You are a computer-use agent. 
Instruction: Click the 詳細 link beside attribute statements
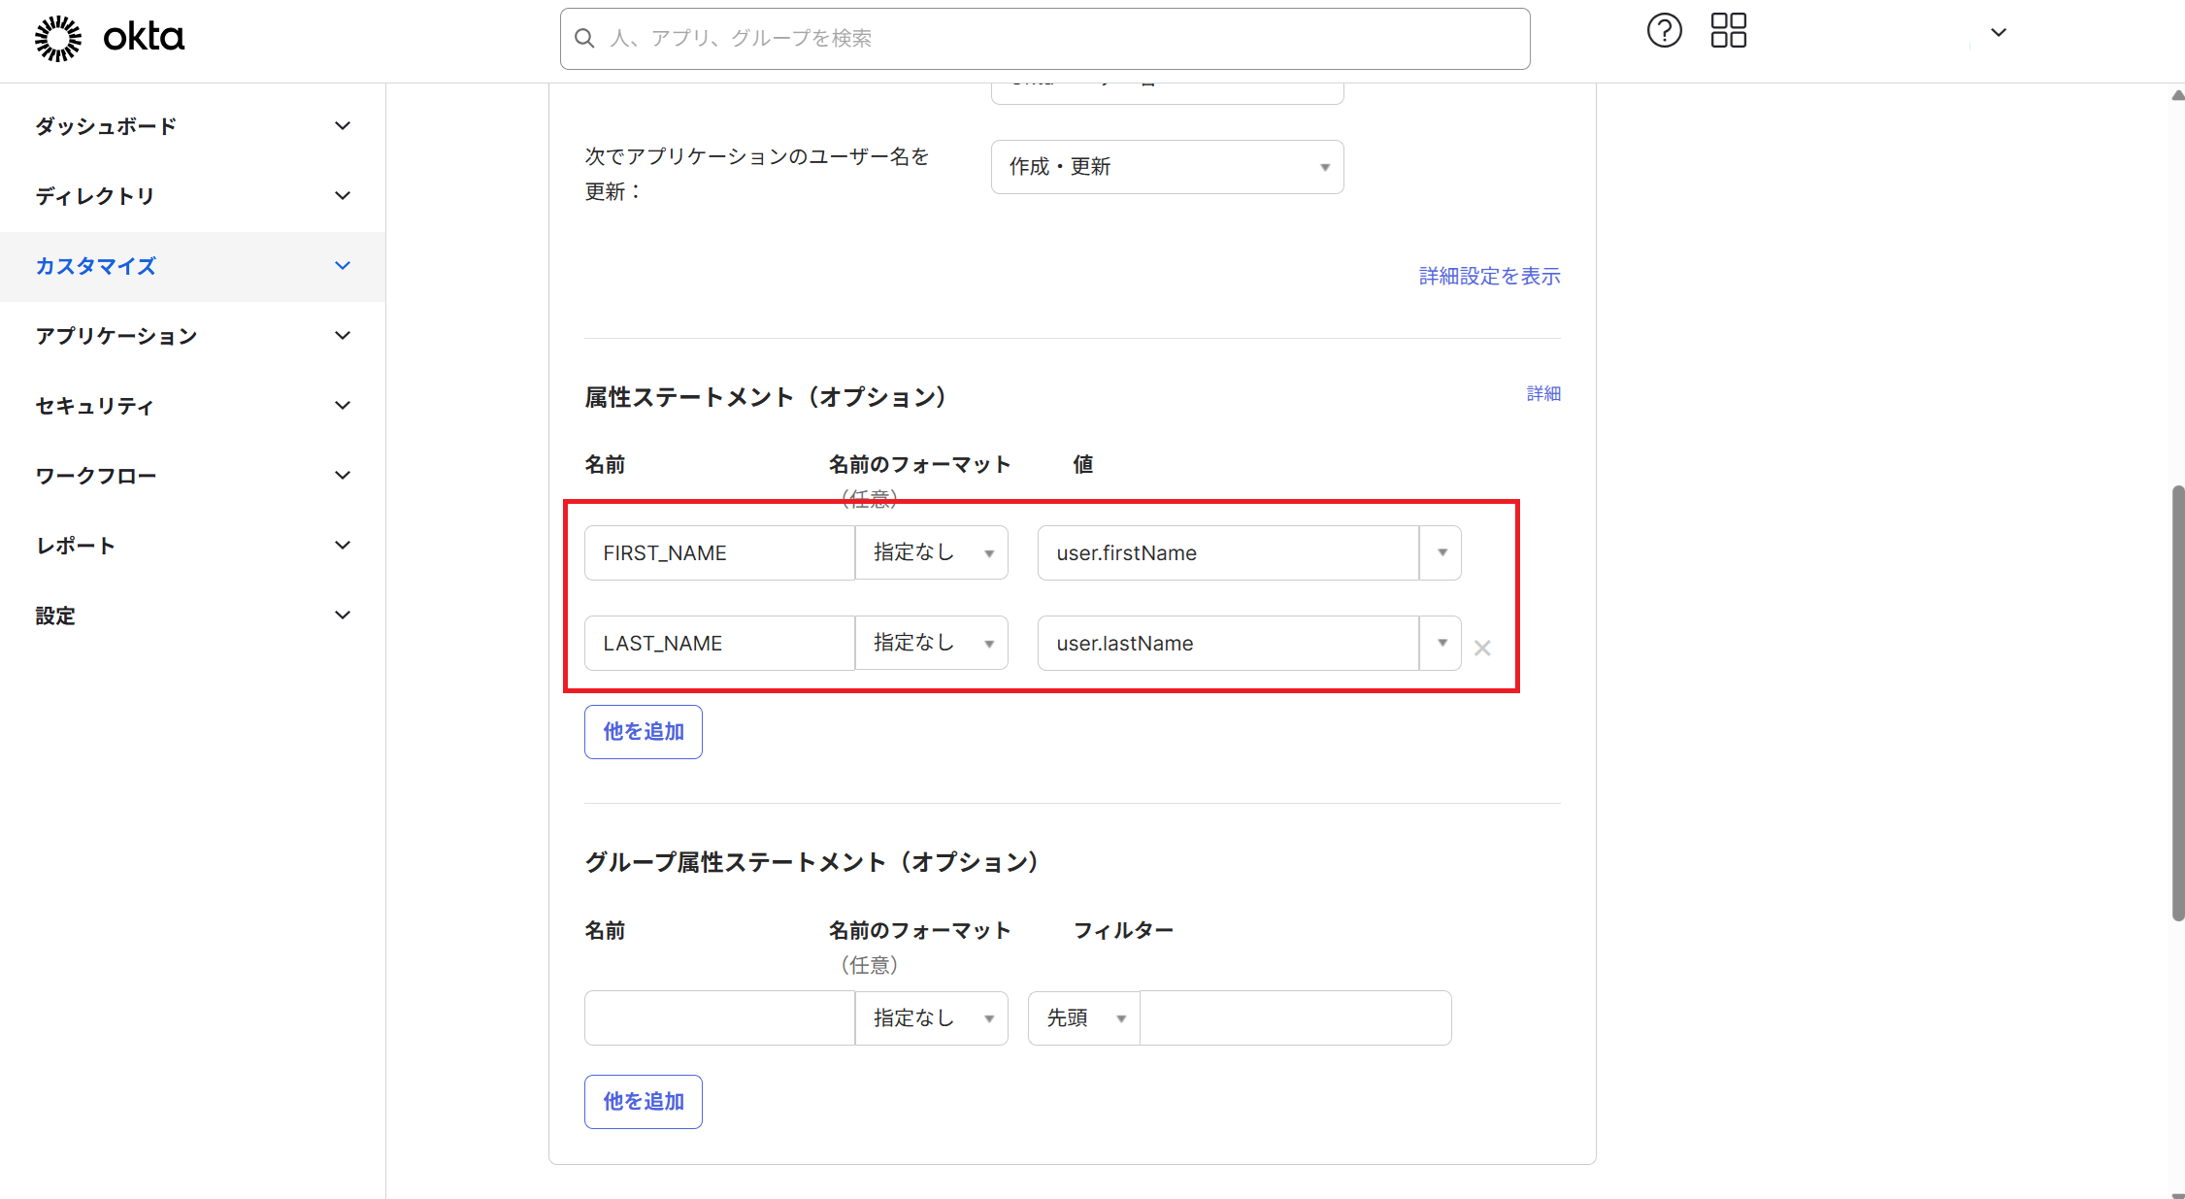[x=1542, y=394]
